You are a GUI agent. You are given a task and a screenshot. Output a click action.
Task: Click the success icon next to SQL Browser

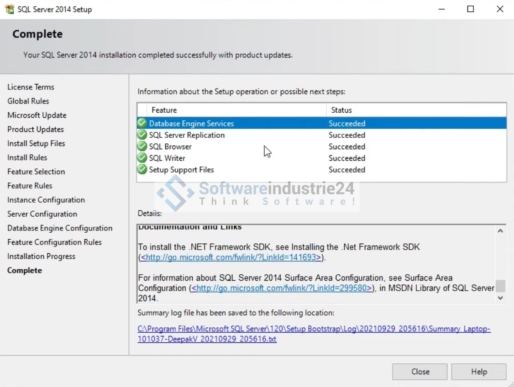coord(142,146)
